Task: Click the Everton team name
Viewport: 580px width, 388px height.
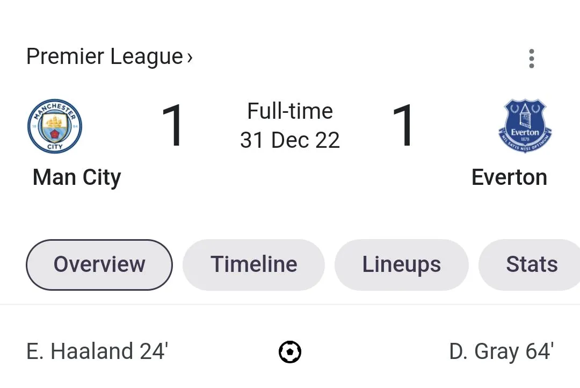Action: pyautogui.click(x=509, y=177)
